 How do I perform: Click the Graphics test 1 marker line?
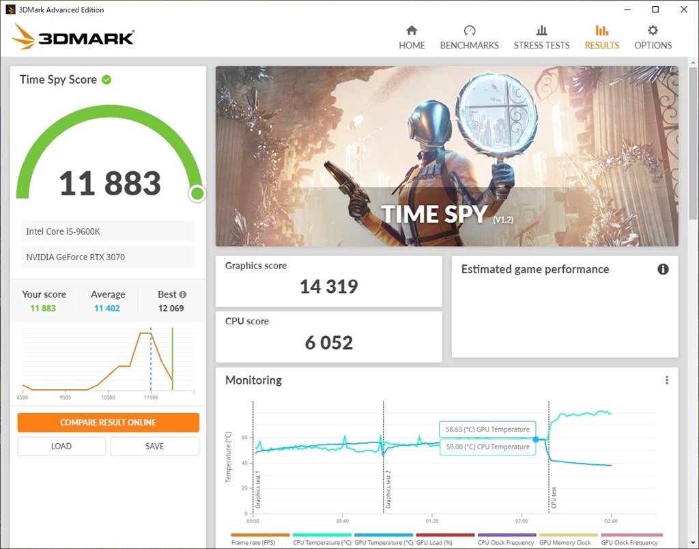click(x=253, y=457)
